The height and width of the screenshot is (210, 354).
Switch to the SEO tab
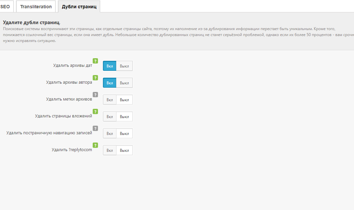coord(5,7)
